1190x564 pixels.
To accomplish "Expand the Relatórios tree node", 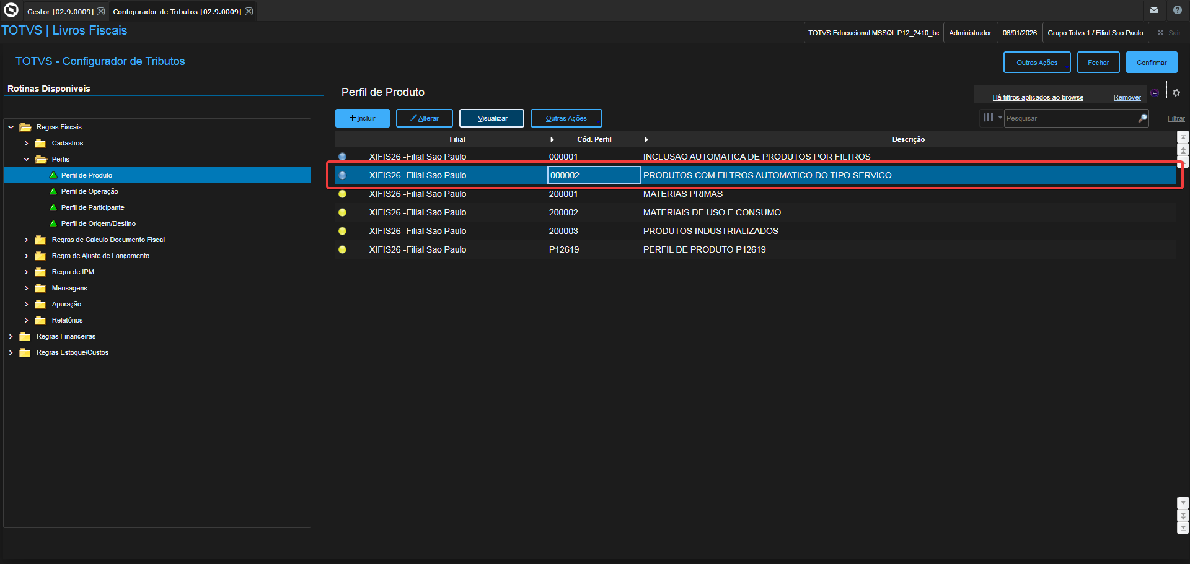I will pyautogui.click(x=26, y=320).
